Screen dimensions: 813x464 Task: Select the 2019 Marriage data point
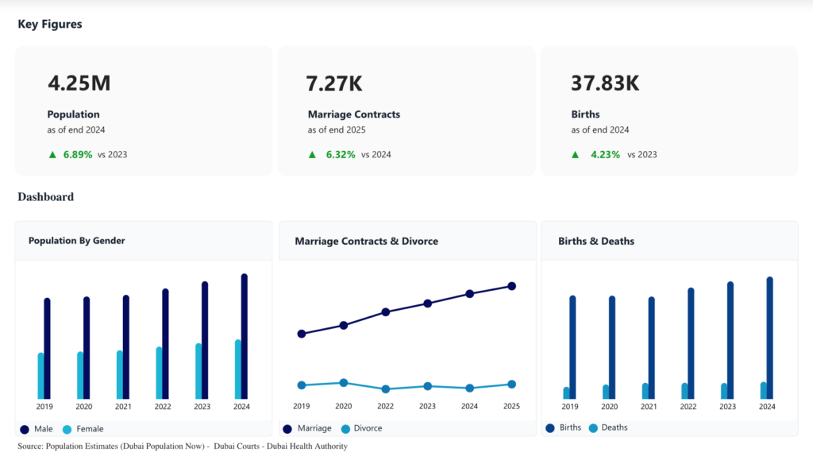[302, 334]
